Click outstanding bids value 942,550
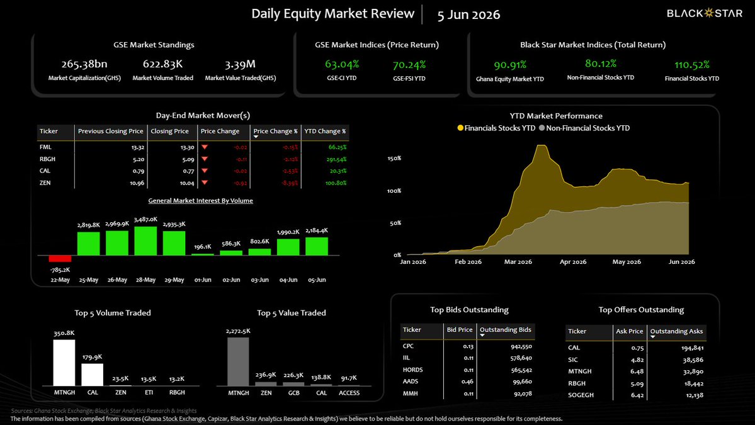The height and width of the screenshot is (425, 755). [x=521, y=346]
